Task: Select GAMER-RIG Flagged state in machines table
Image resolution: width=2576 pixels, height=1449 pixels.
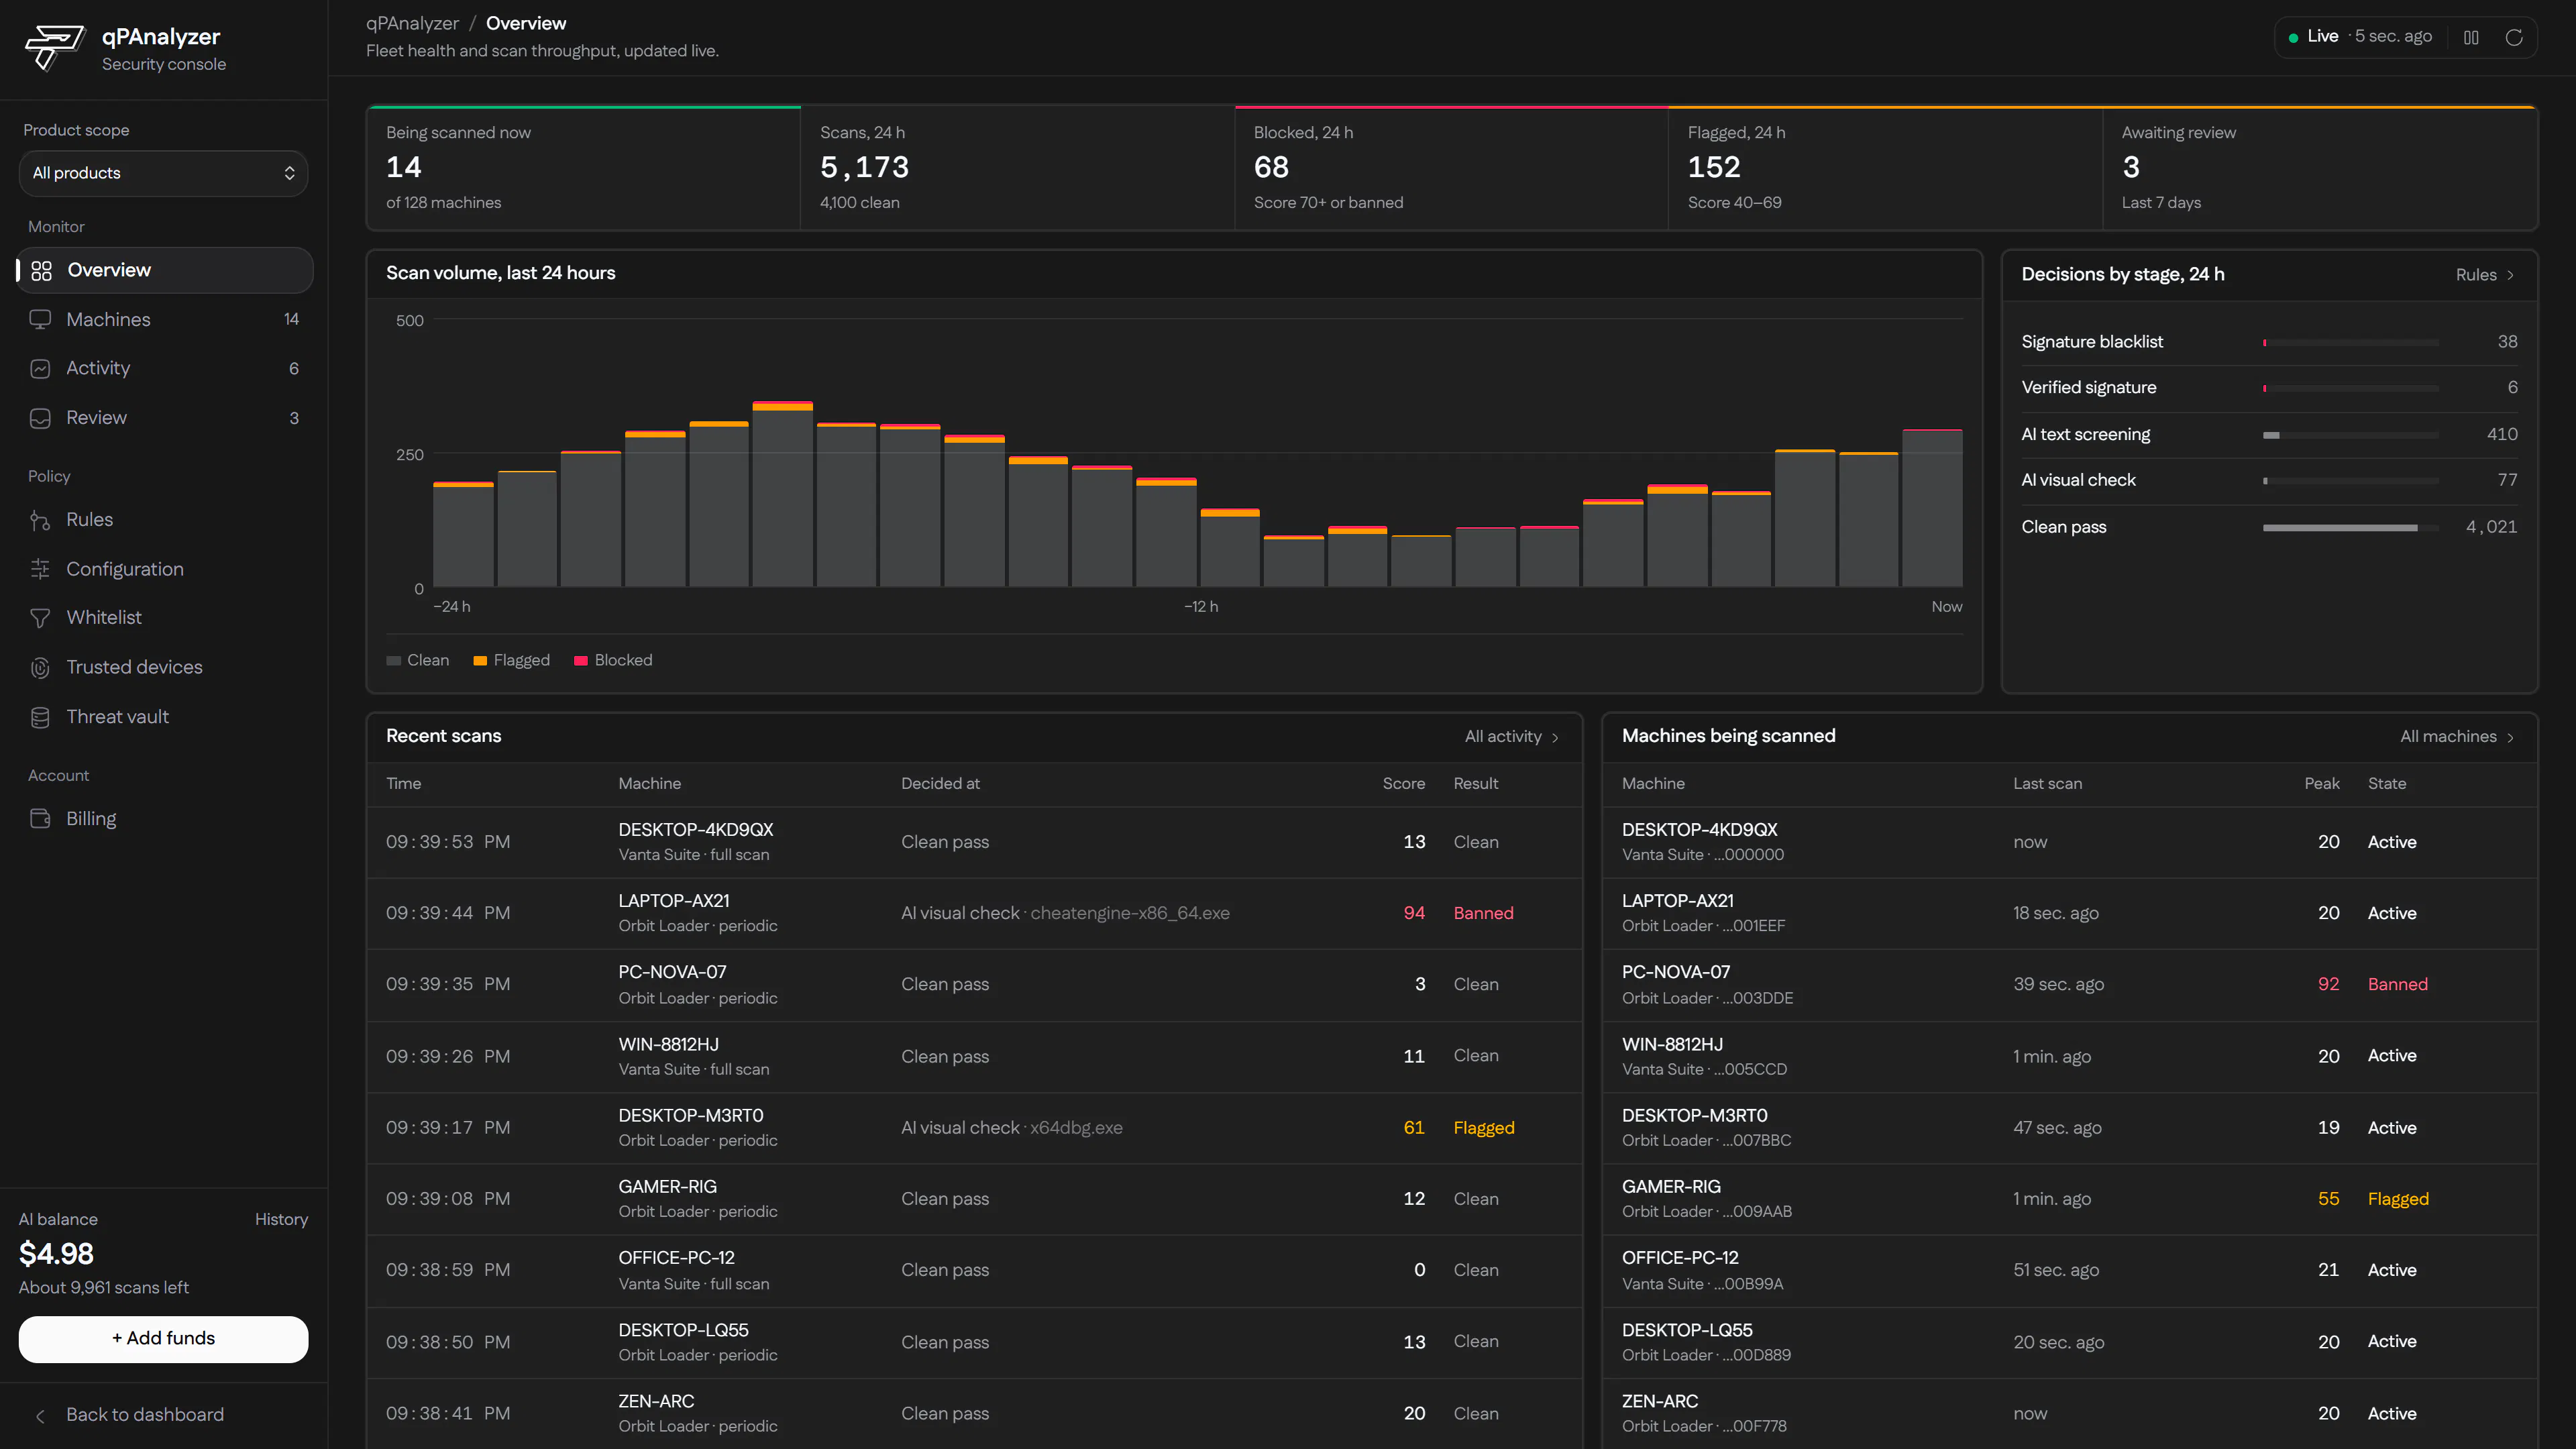Action: pyautogui.click(x=2398, y=1199)
